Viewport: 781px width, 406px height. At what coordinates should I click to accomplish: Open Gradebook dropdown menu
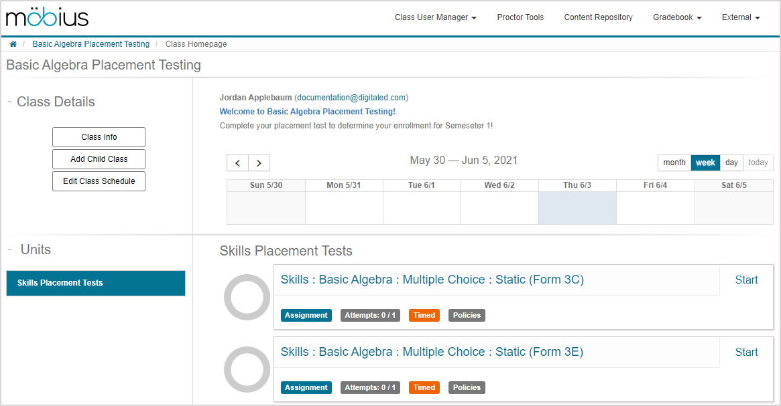click(x=677, y=17)
